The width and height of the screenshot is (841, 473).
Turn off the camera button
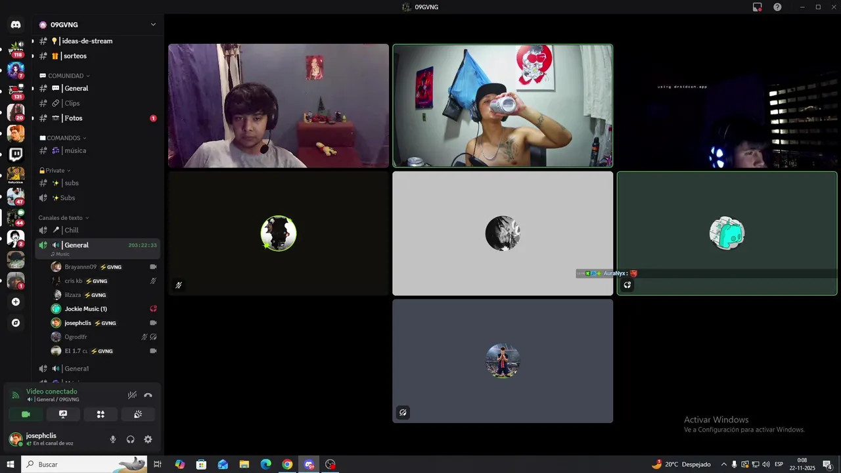click(26, 414)
